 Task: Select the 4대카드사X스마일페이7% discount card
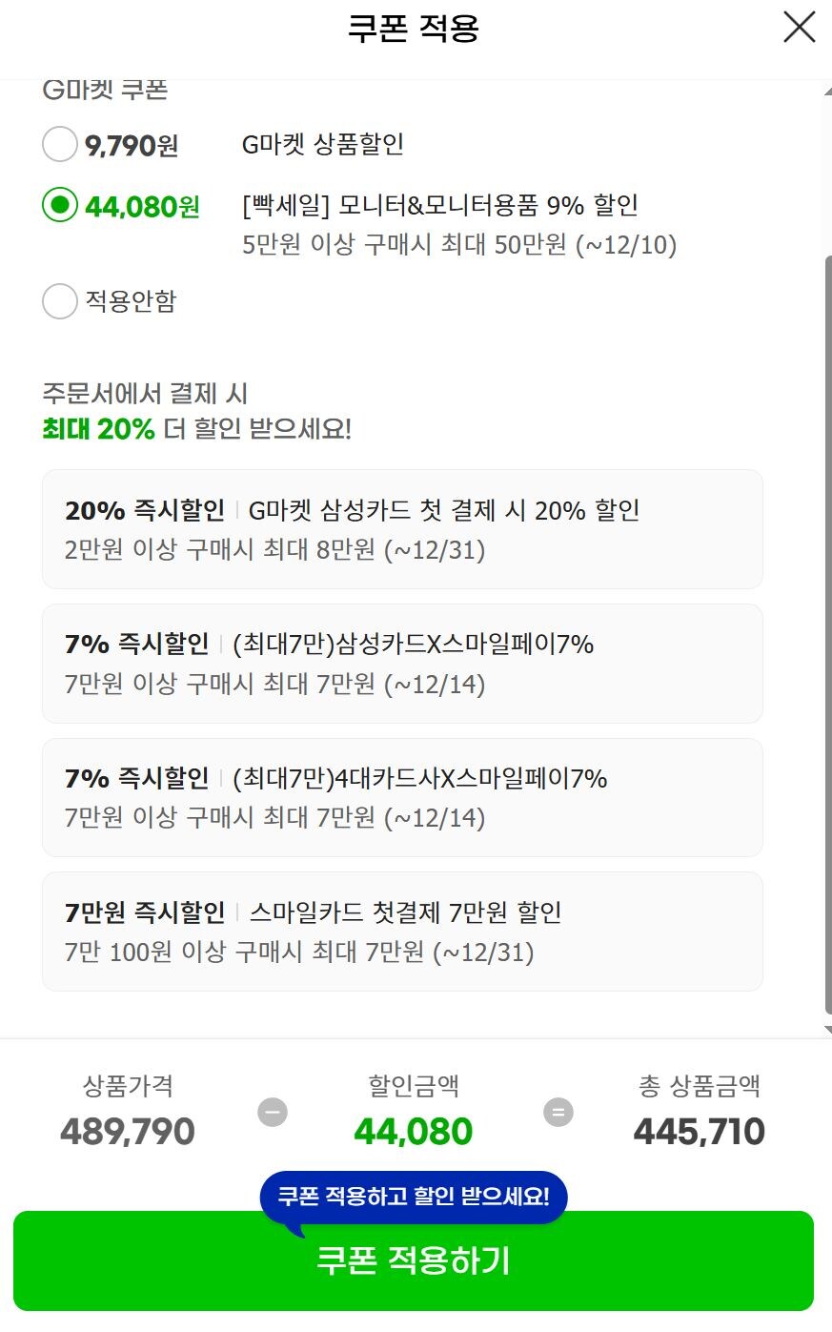click(402, 797)
